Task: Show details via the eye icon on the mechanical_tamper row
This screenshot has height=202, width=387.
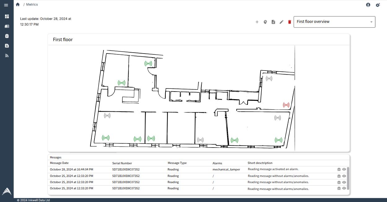Action: 344,169
